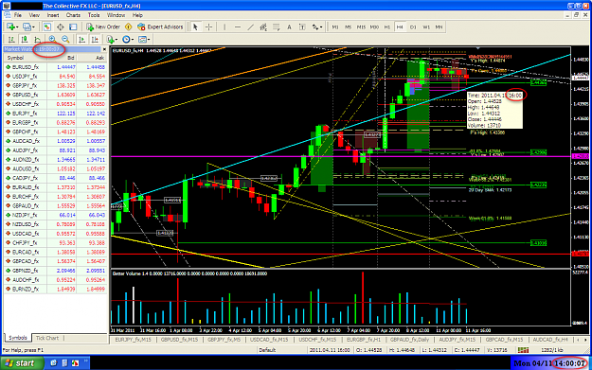Open the USDCAD_fx,M15 chart tab
Viewport: 592px width, 370px height.
tap(269, 340)
